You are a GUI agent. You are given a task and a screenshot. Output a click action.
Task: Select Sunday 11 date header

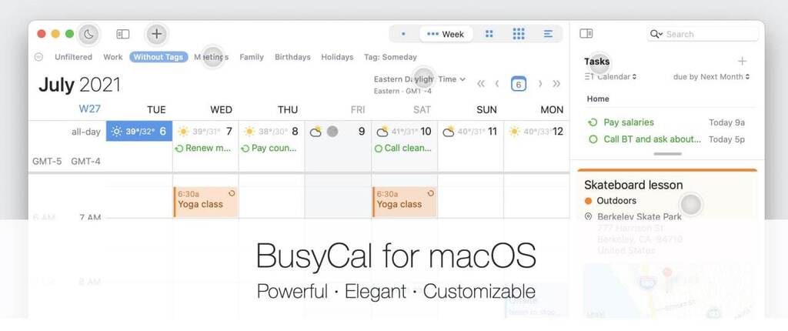pyautogui.click(x=470, y=132)
